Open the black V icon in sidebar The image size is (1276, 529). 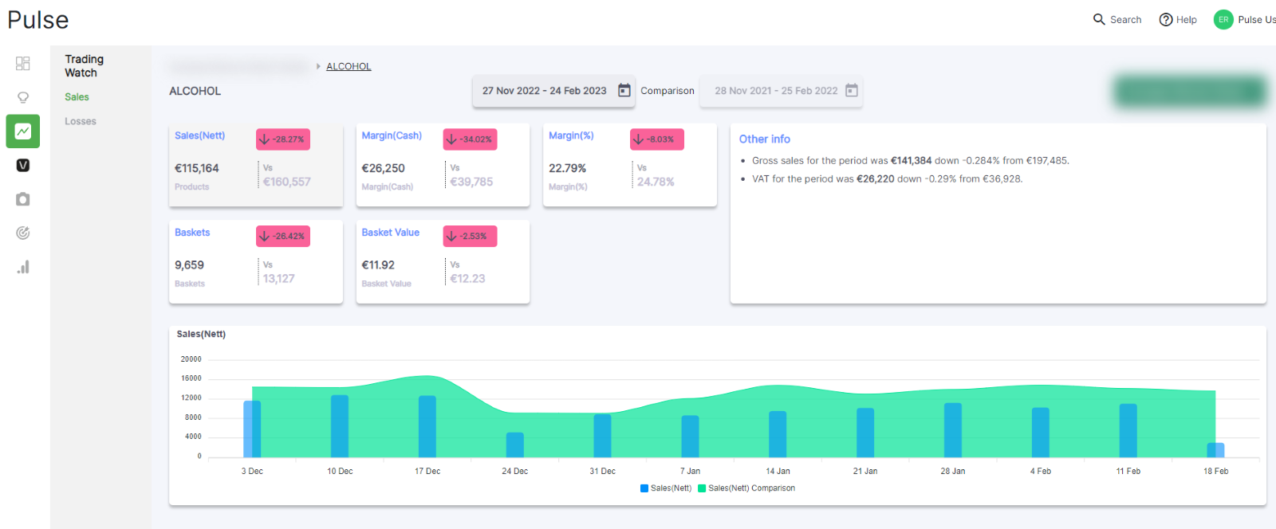23,165
